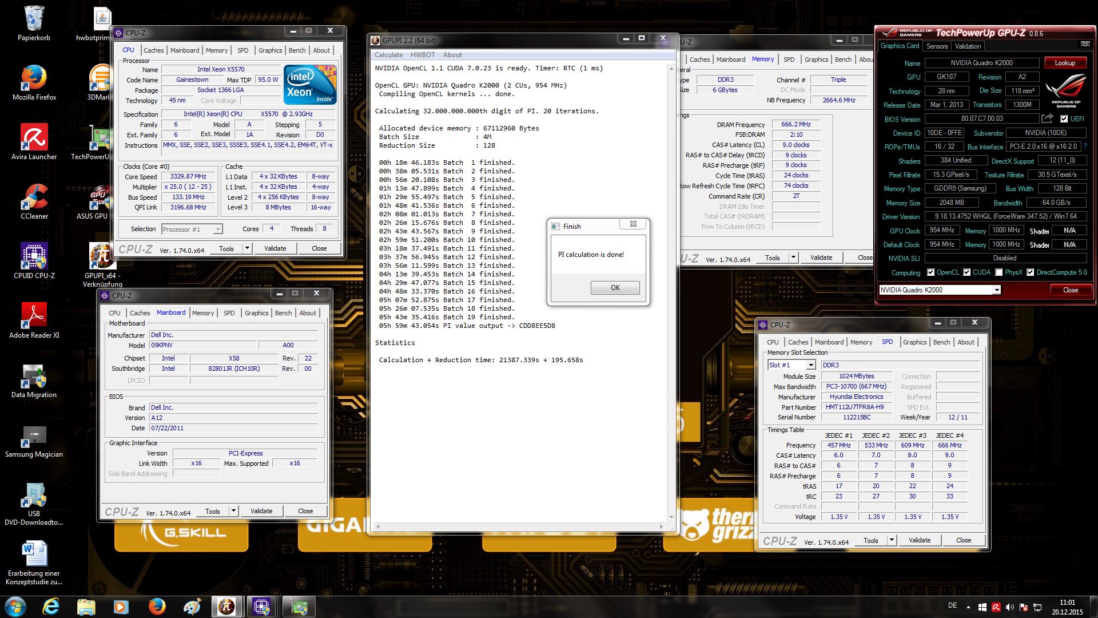Click OK in the Finish dialog
The image size is (1098, 618).
pos(615,288)
